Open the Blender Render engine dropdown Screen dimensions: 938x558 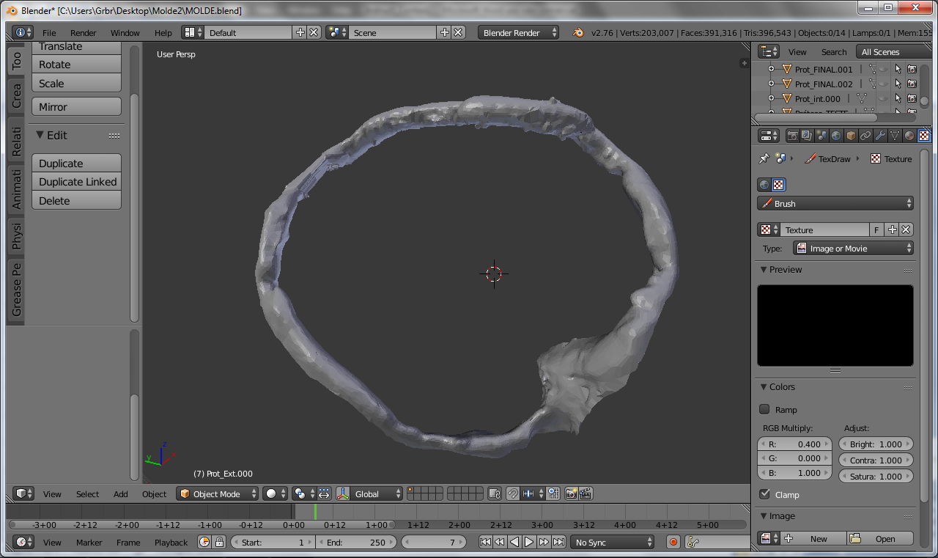tap(519, 33)
